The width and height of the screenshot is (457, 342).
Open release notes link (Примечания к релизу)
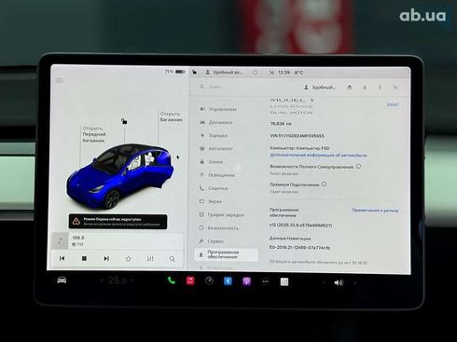[x=375, y=211]
